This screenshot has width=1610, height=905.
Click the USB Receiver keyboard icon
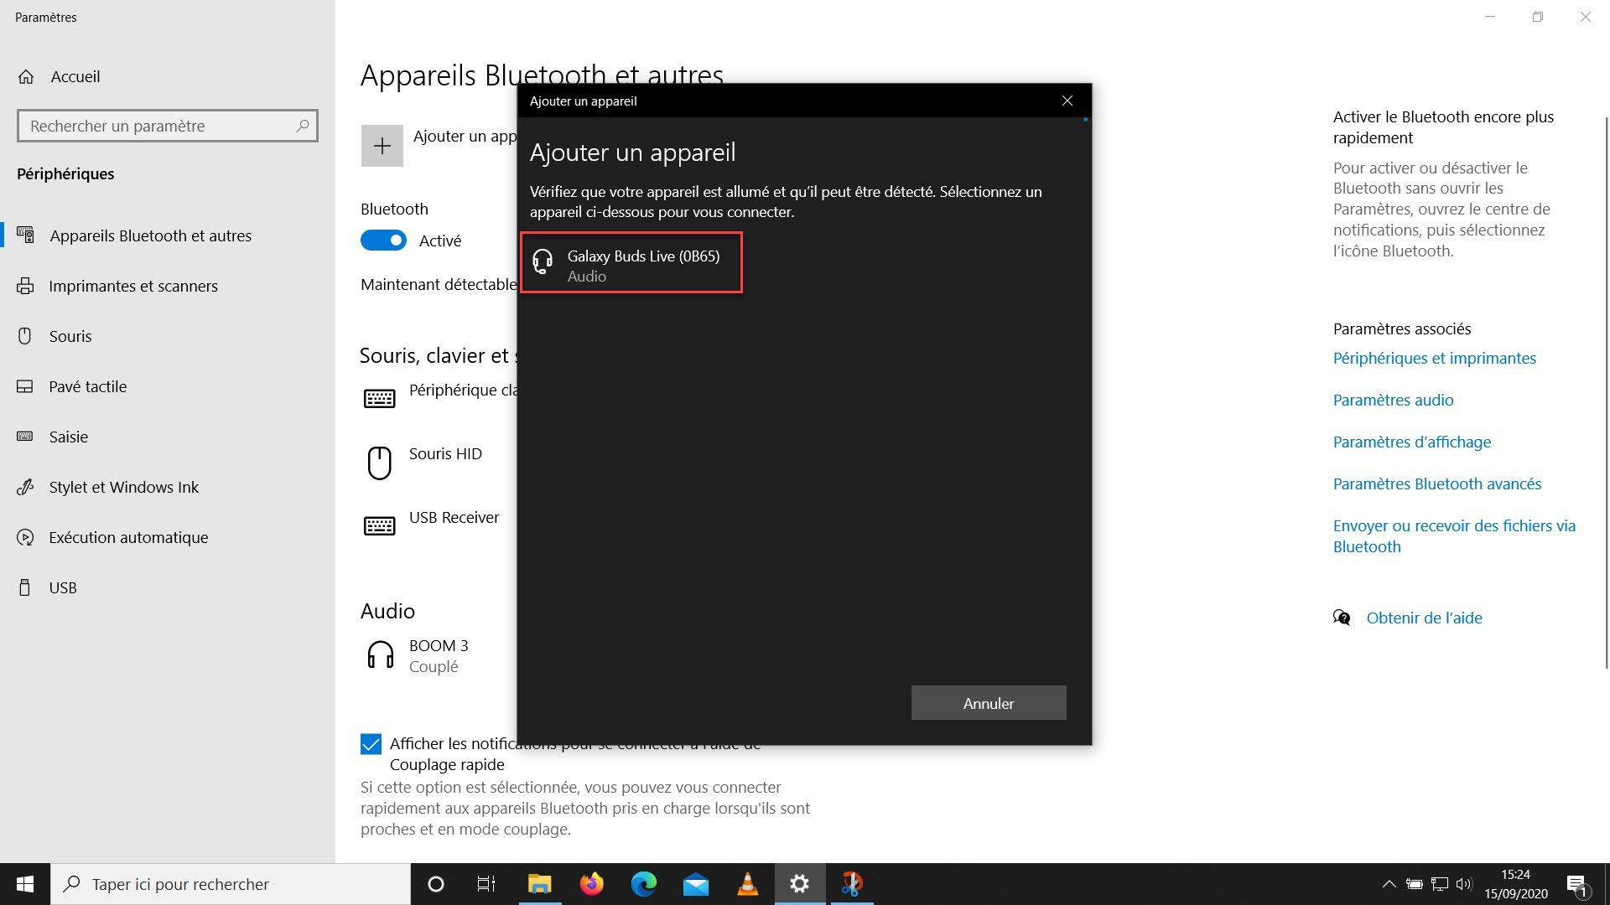point(379,525)
